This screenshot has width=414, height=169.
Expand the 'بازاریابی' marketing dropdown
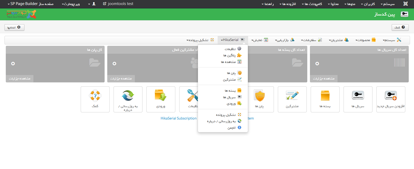284,40
